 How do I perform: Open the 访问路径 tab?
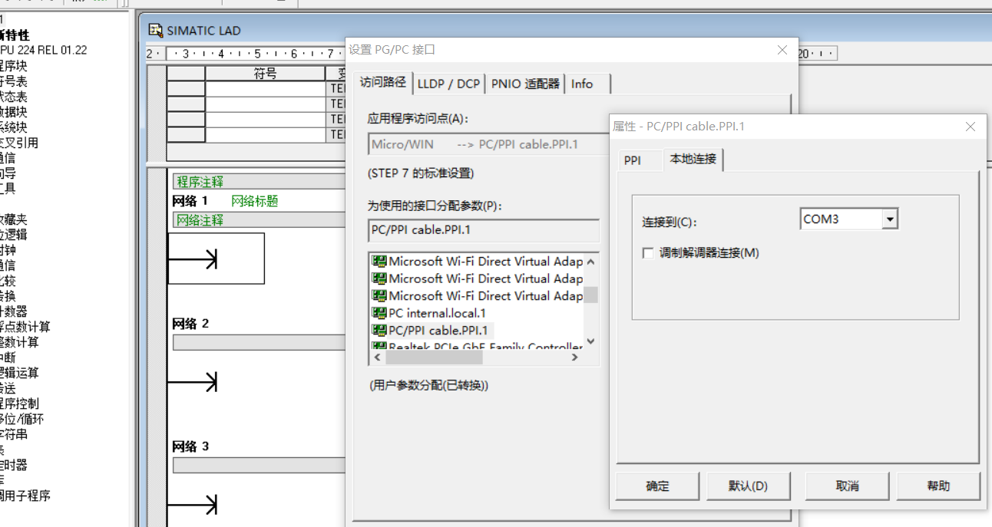click(383, 82)
